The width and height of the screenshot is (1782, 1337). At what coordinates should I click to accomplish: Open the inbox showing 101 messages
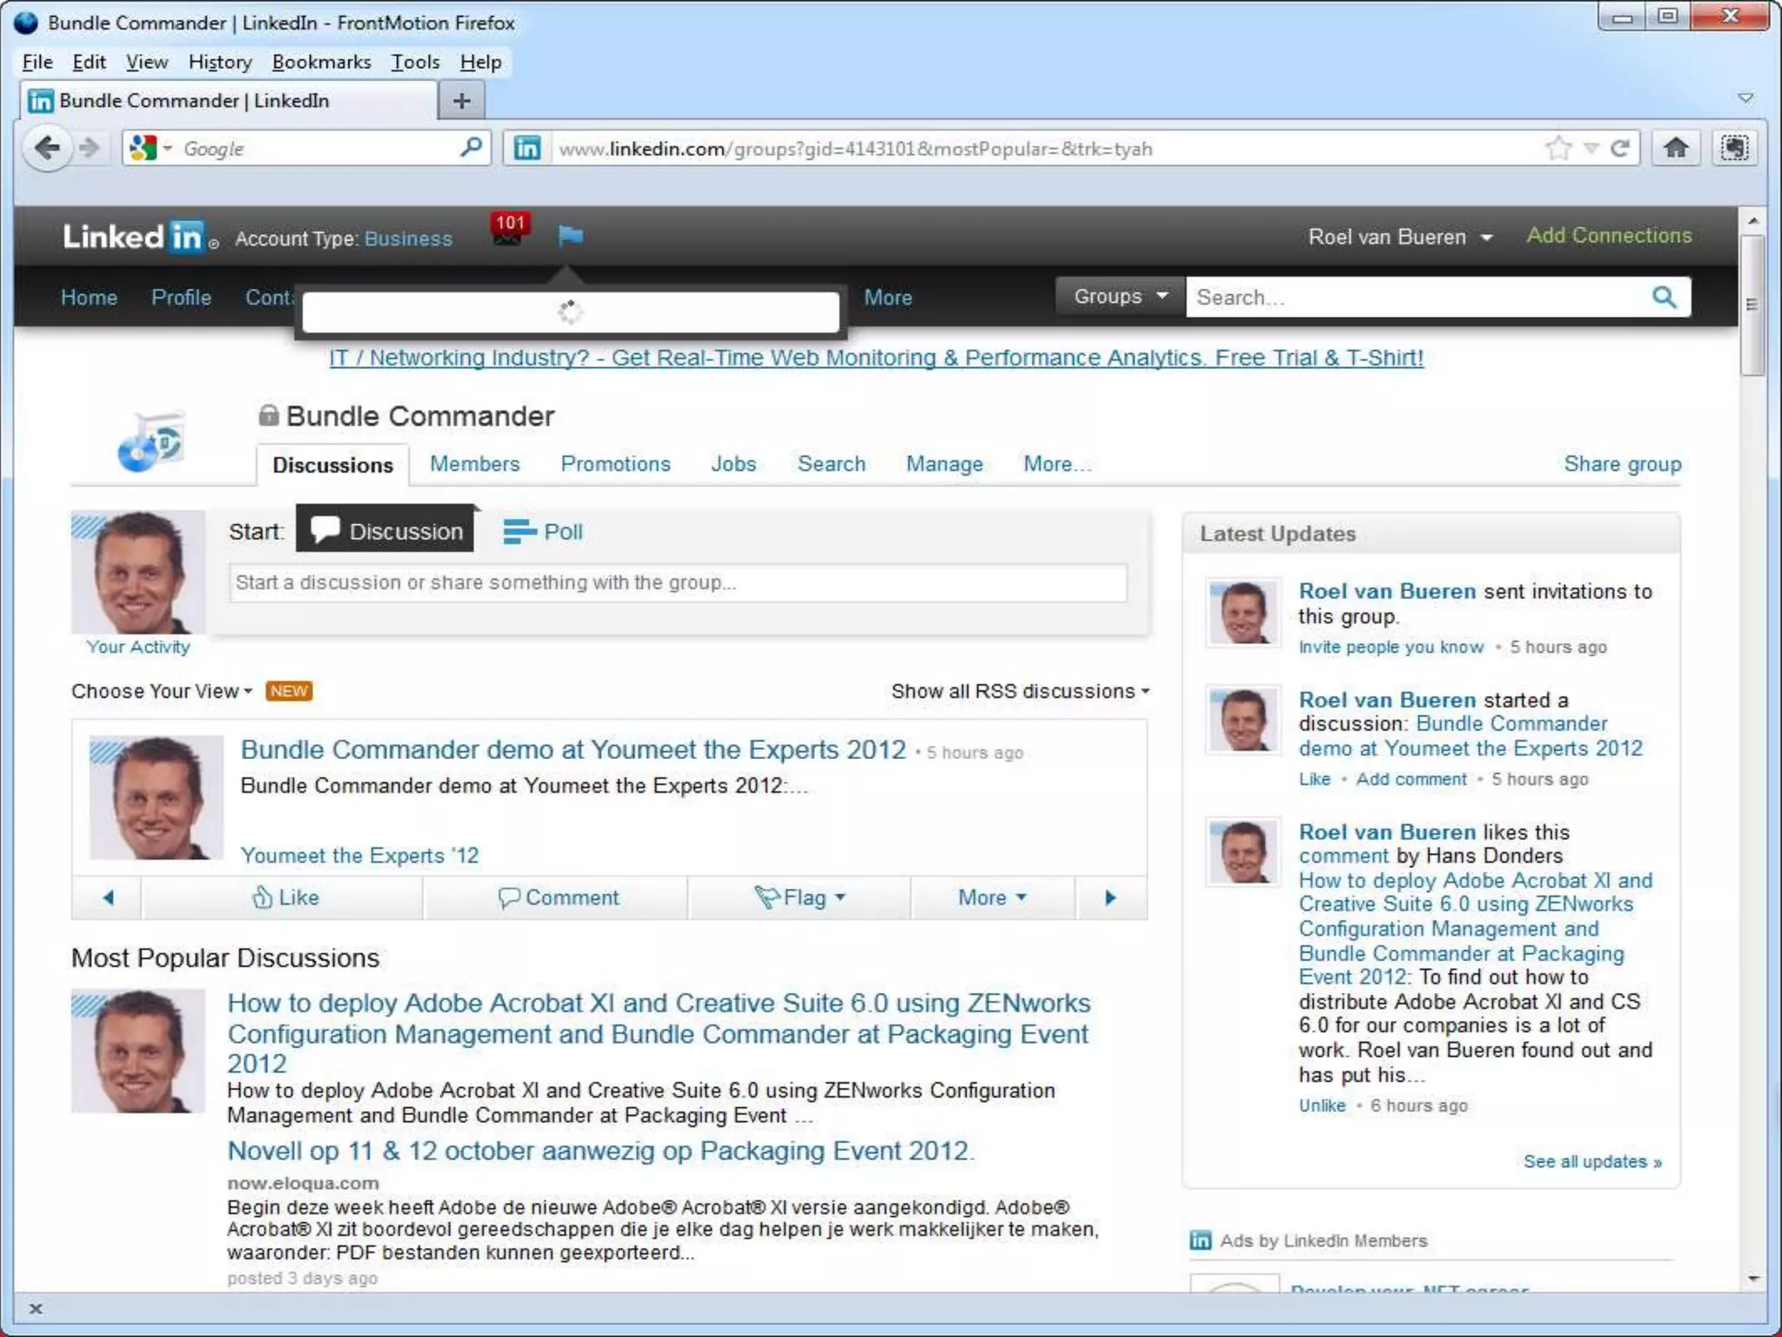(x=509, y=230)
